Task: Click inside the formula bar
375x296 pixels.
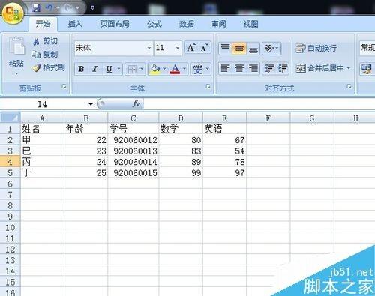Action: 259,104
